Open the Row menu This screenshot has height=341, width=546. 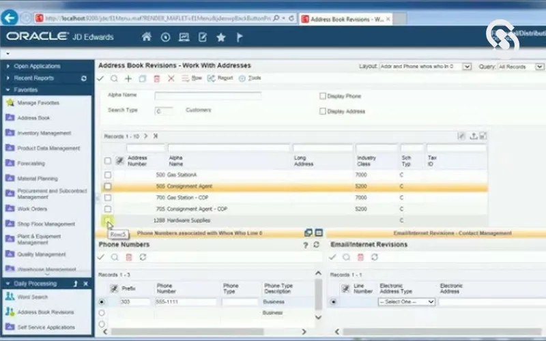[x=192, y=78]
